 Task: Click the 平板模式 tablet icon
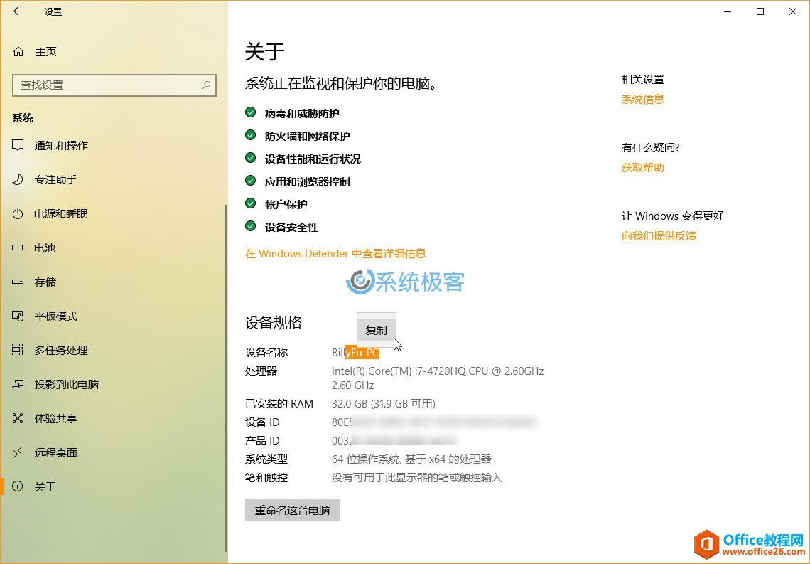(18, 316)
